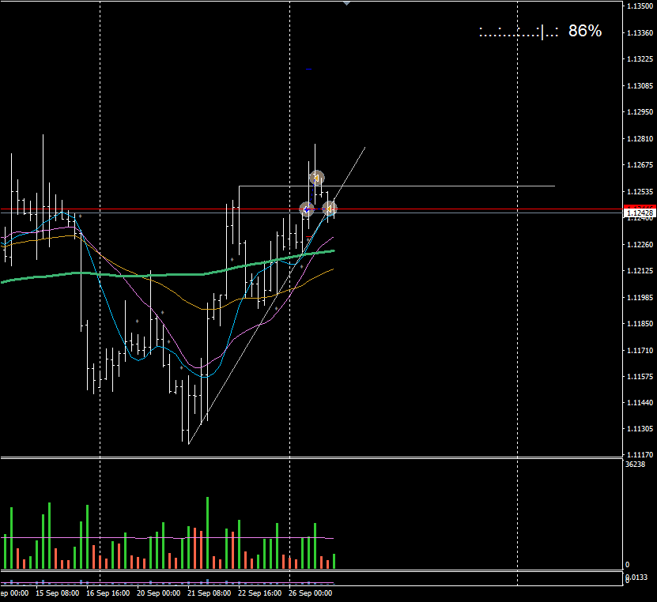Click orange arrow marker on the red line
The height and width of the screenshot is (602, 657).
click(330, 209)
